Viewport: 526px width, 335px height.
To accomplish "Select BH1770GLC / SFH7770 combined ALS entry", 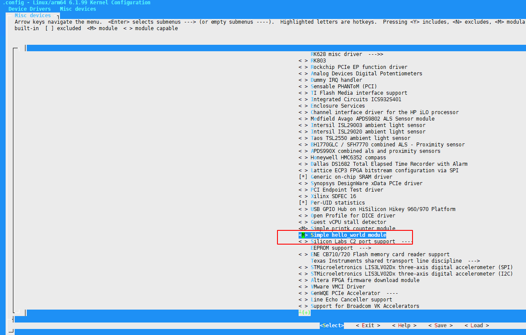I will tap(388, 145).
